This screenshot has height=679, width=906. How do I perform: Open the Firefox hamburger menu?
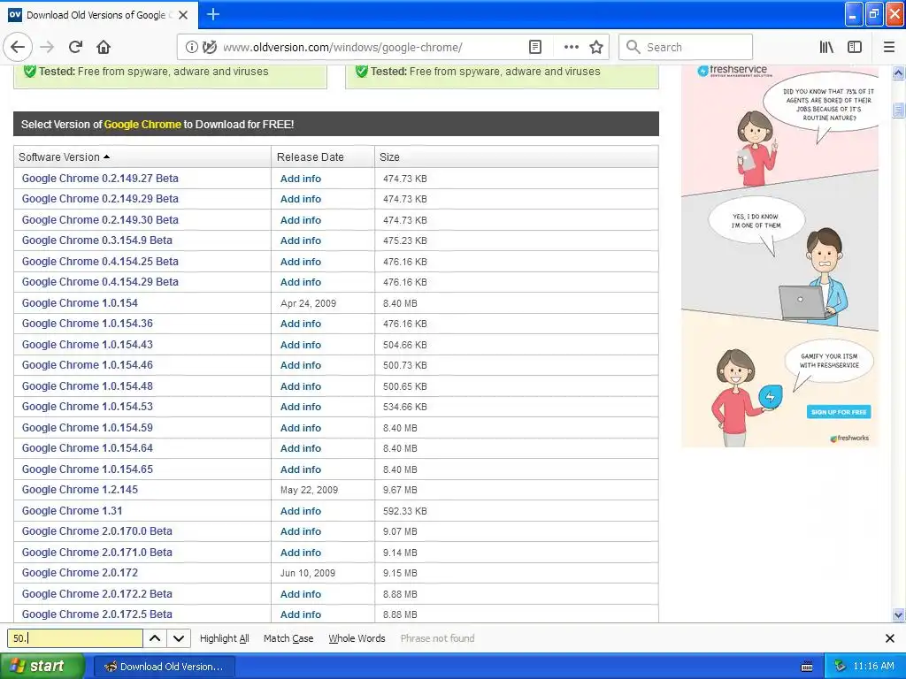pyautogui.click(x=889, y=48)
